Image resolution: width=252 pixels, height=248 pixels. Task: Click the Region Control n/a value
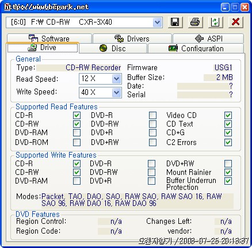[110, 222]
